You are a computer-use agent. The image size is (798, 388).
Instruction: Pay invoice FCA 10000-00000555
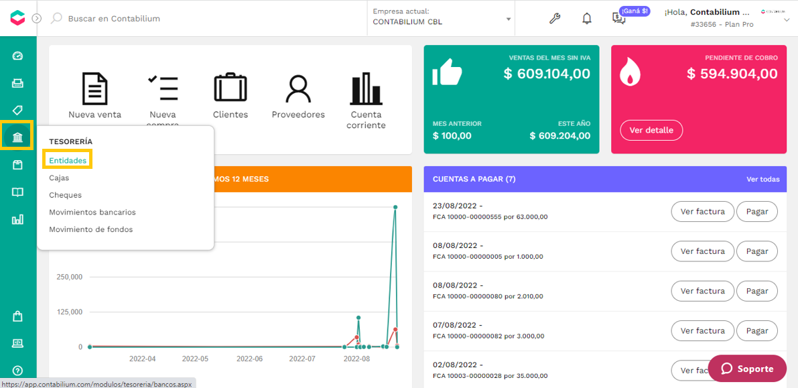tap(756, 212)
